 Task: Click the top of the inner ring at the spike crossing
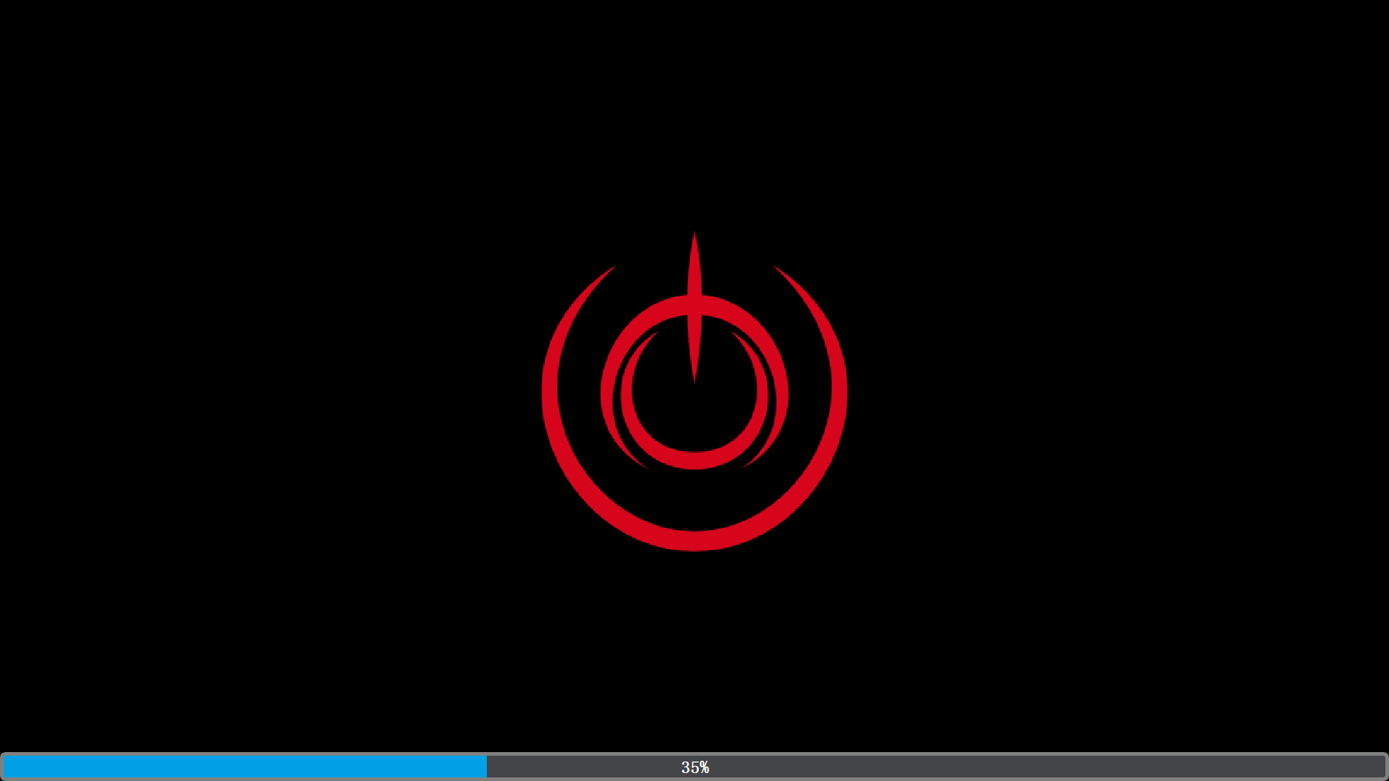[x=694, y=305]
